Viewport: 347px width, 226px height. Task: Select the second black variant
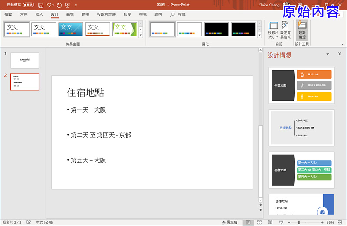[243, 29]
